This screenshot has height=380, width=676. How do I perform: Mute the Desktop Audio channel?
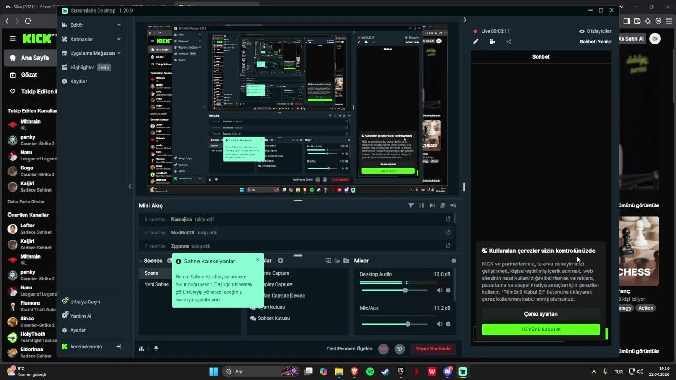point(439,290)
